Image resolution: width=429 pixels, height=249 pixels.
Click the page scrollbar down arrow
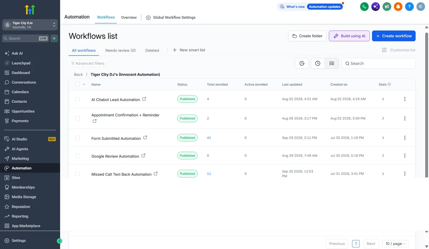(x=427, y=246)
